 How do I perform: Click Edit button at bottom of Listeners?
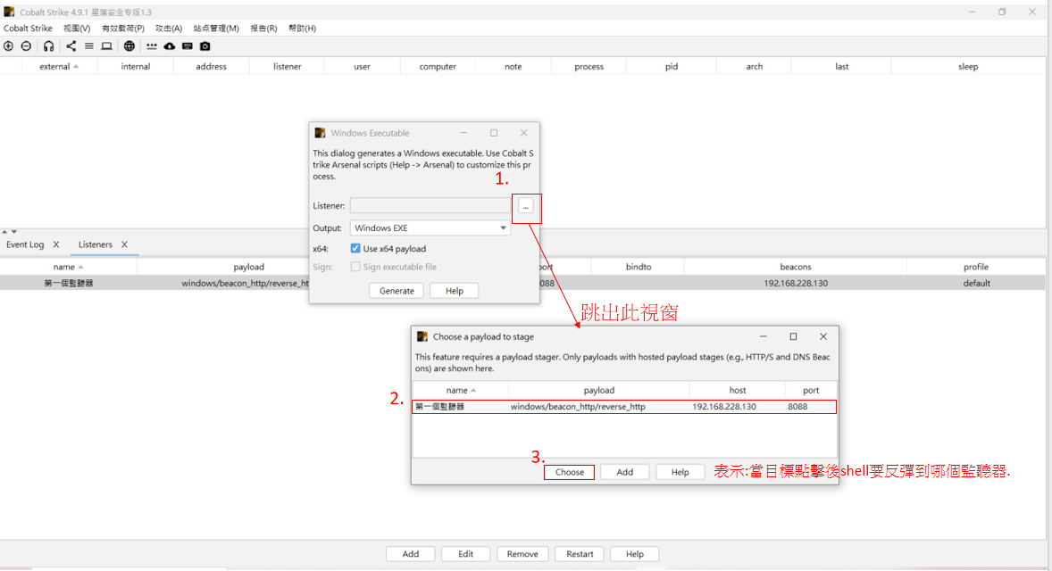465,554
